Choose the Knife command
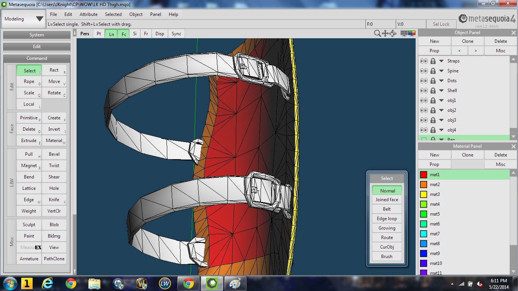The height and width of the screenshot is (291, 518). click(54, 200)
